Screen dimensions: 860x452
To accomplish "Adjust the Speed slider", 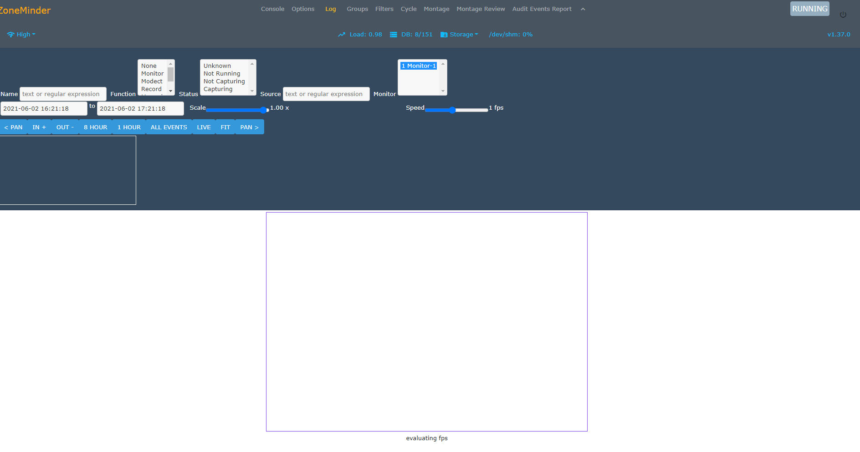I will tap(456, 110).
